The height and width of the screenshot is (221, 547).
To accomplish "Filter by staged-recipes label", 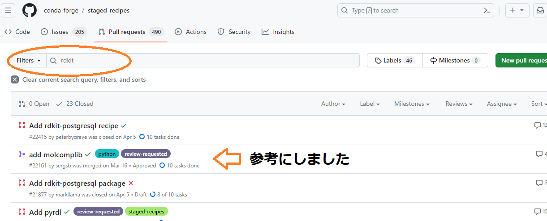I will [x=146, y=212].
